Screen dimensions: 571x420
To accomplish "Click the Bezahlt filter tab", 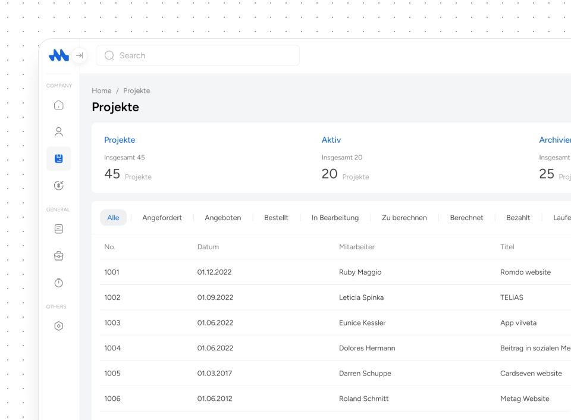I will 518,218.
